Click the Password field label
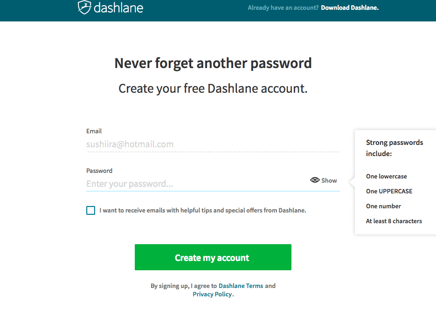This screenshot has height=315, width=436. pyautogui.click(x=99, y=171)
